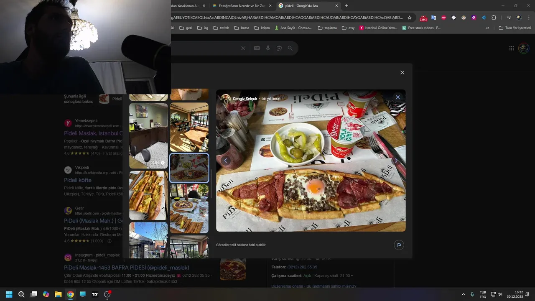Switch to the 'dan Yasaklanan' tab
The image size is (535, 301).
[184, 6]
